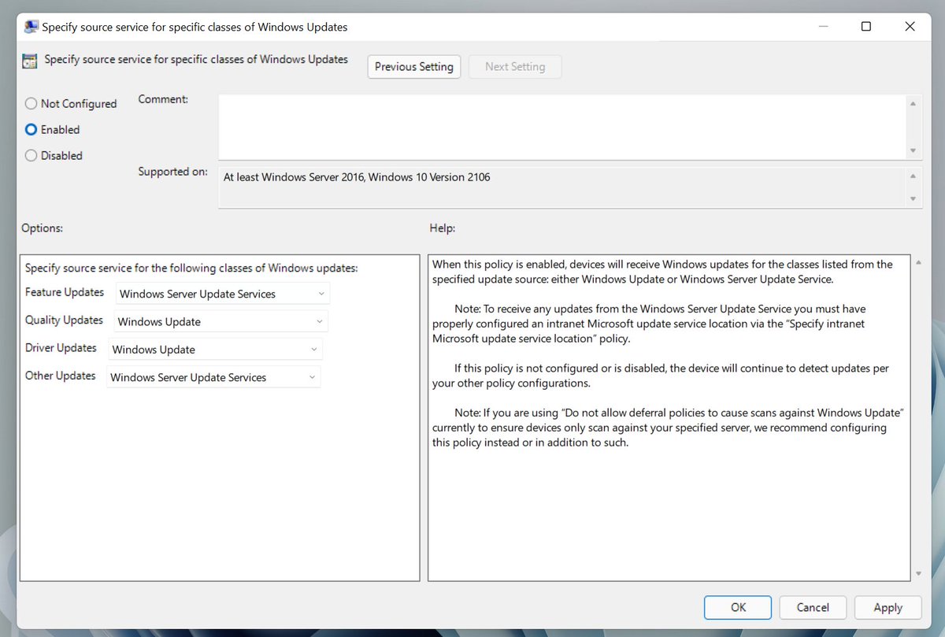The image size is (945, 637).
Task: Click 'Specify source service for the following classes' text
Action: [x=191, y=268]
